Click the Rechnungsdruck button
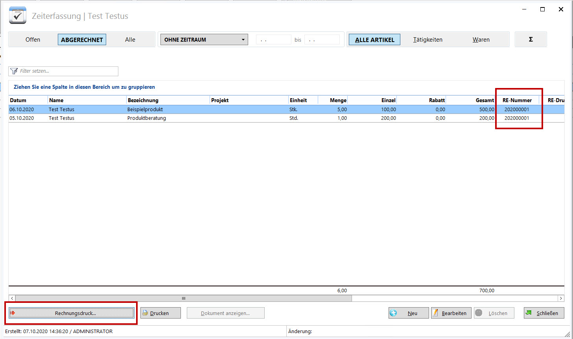 click(72, 313)
